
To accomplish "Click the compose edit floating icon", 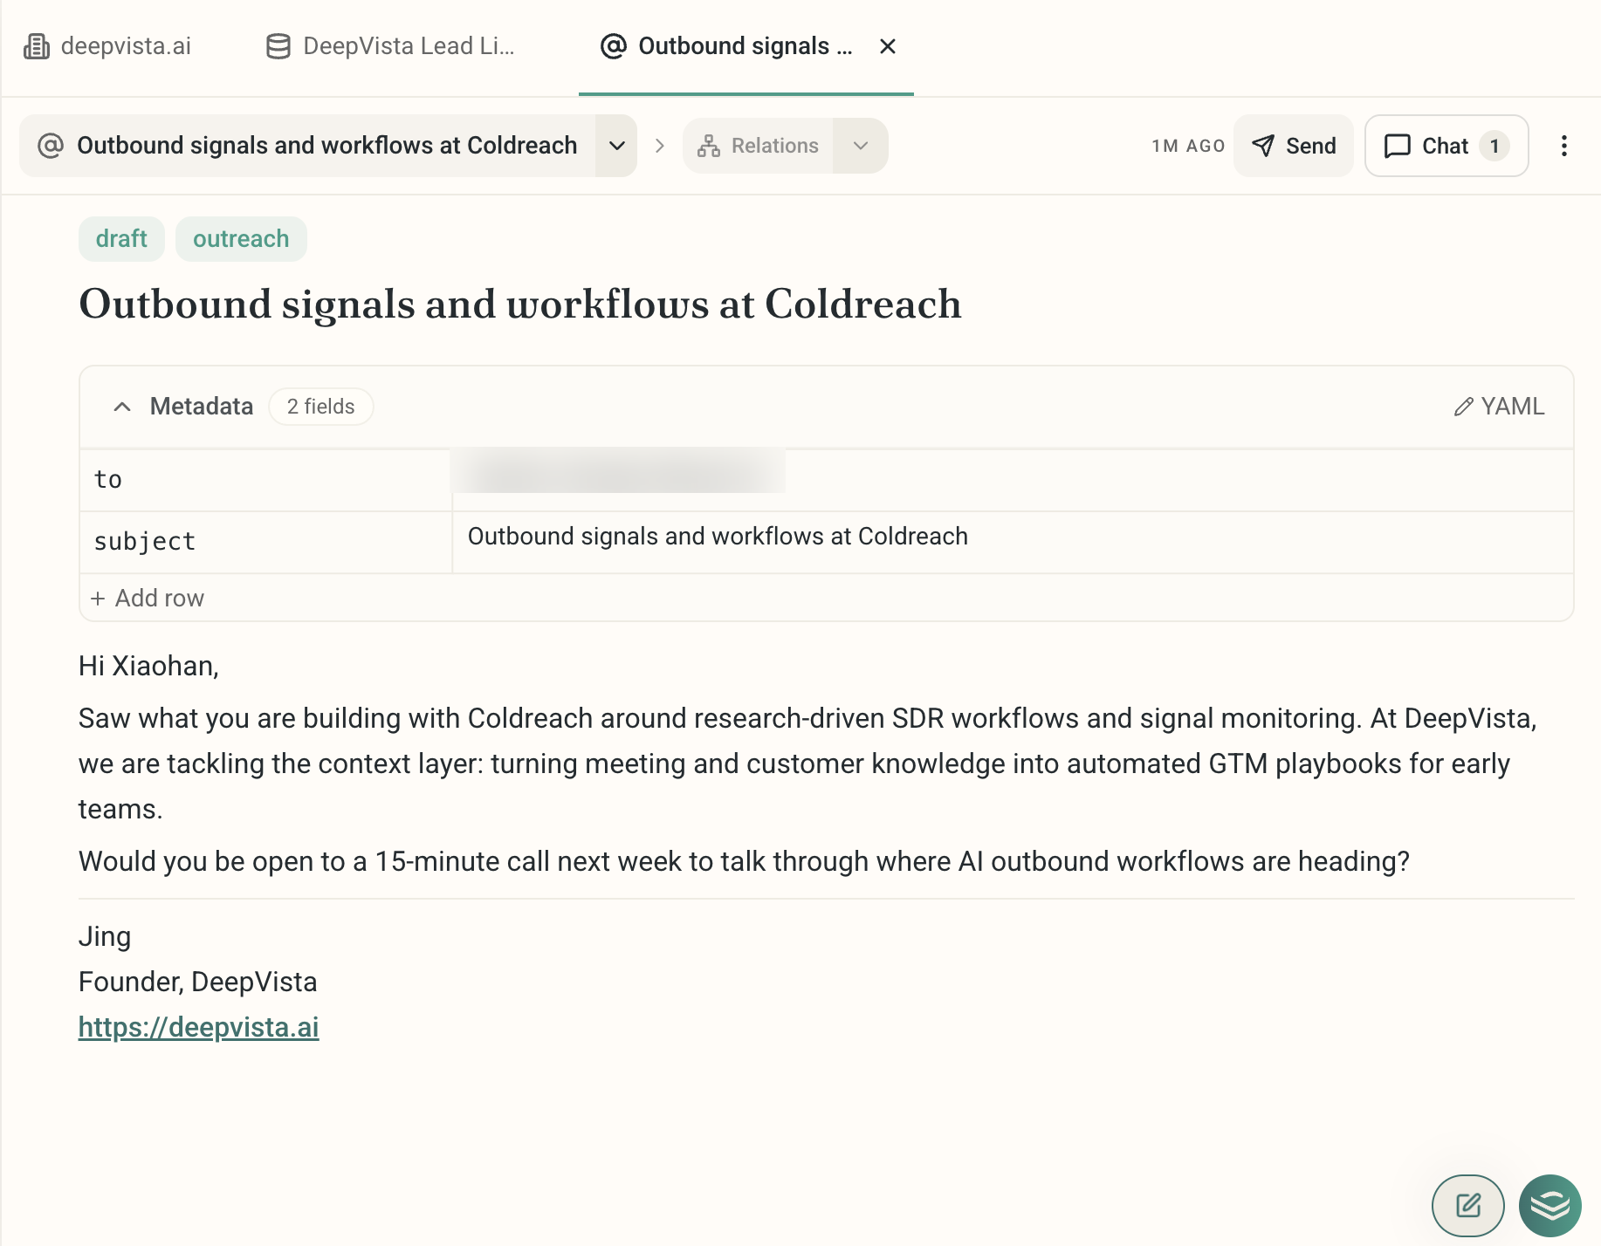I will click(x=1468, y=1206).
